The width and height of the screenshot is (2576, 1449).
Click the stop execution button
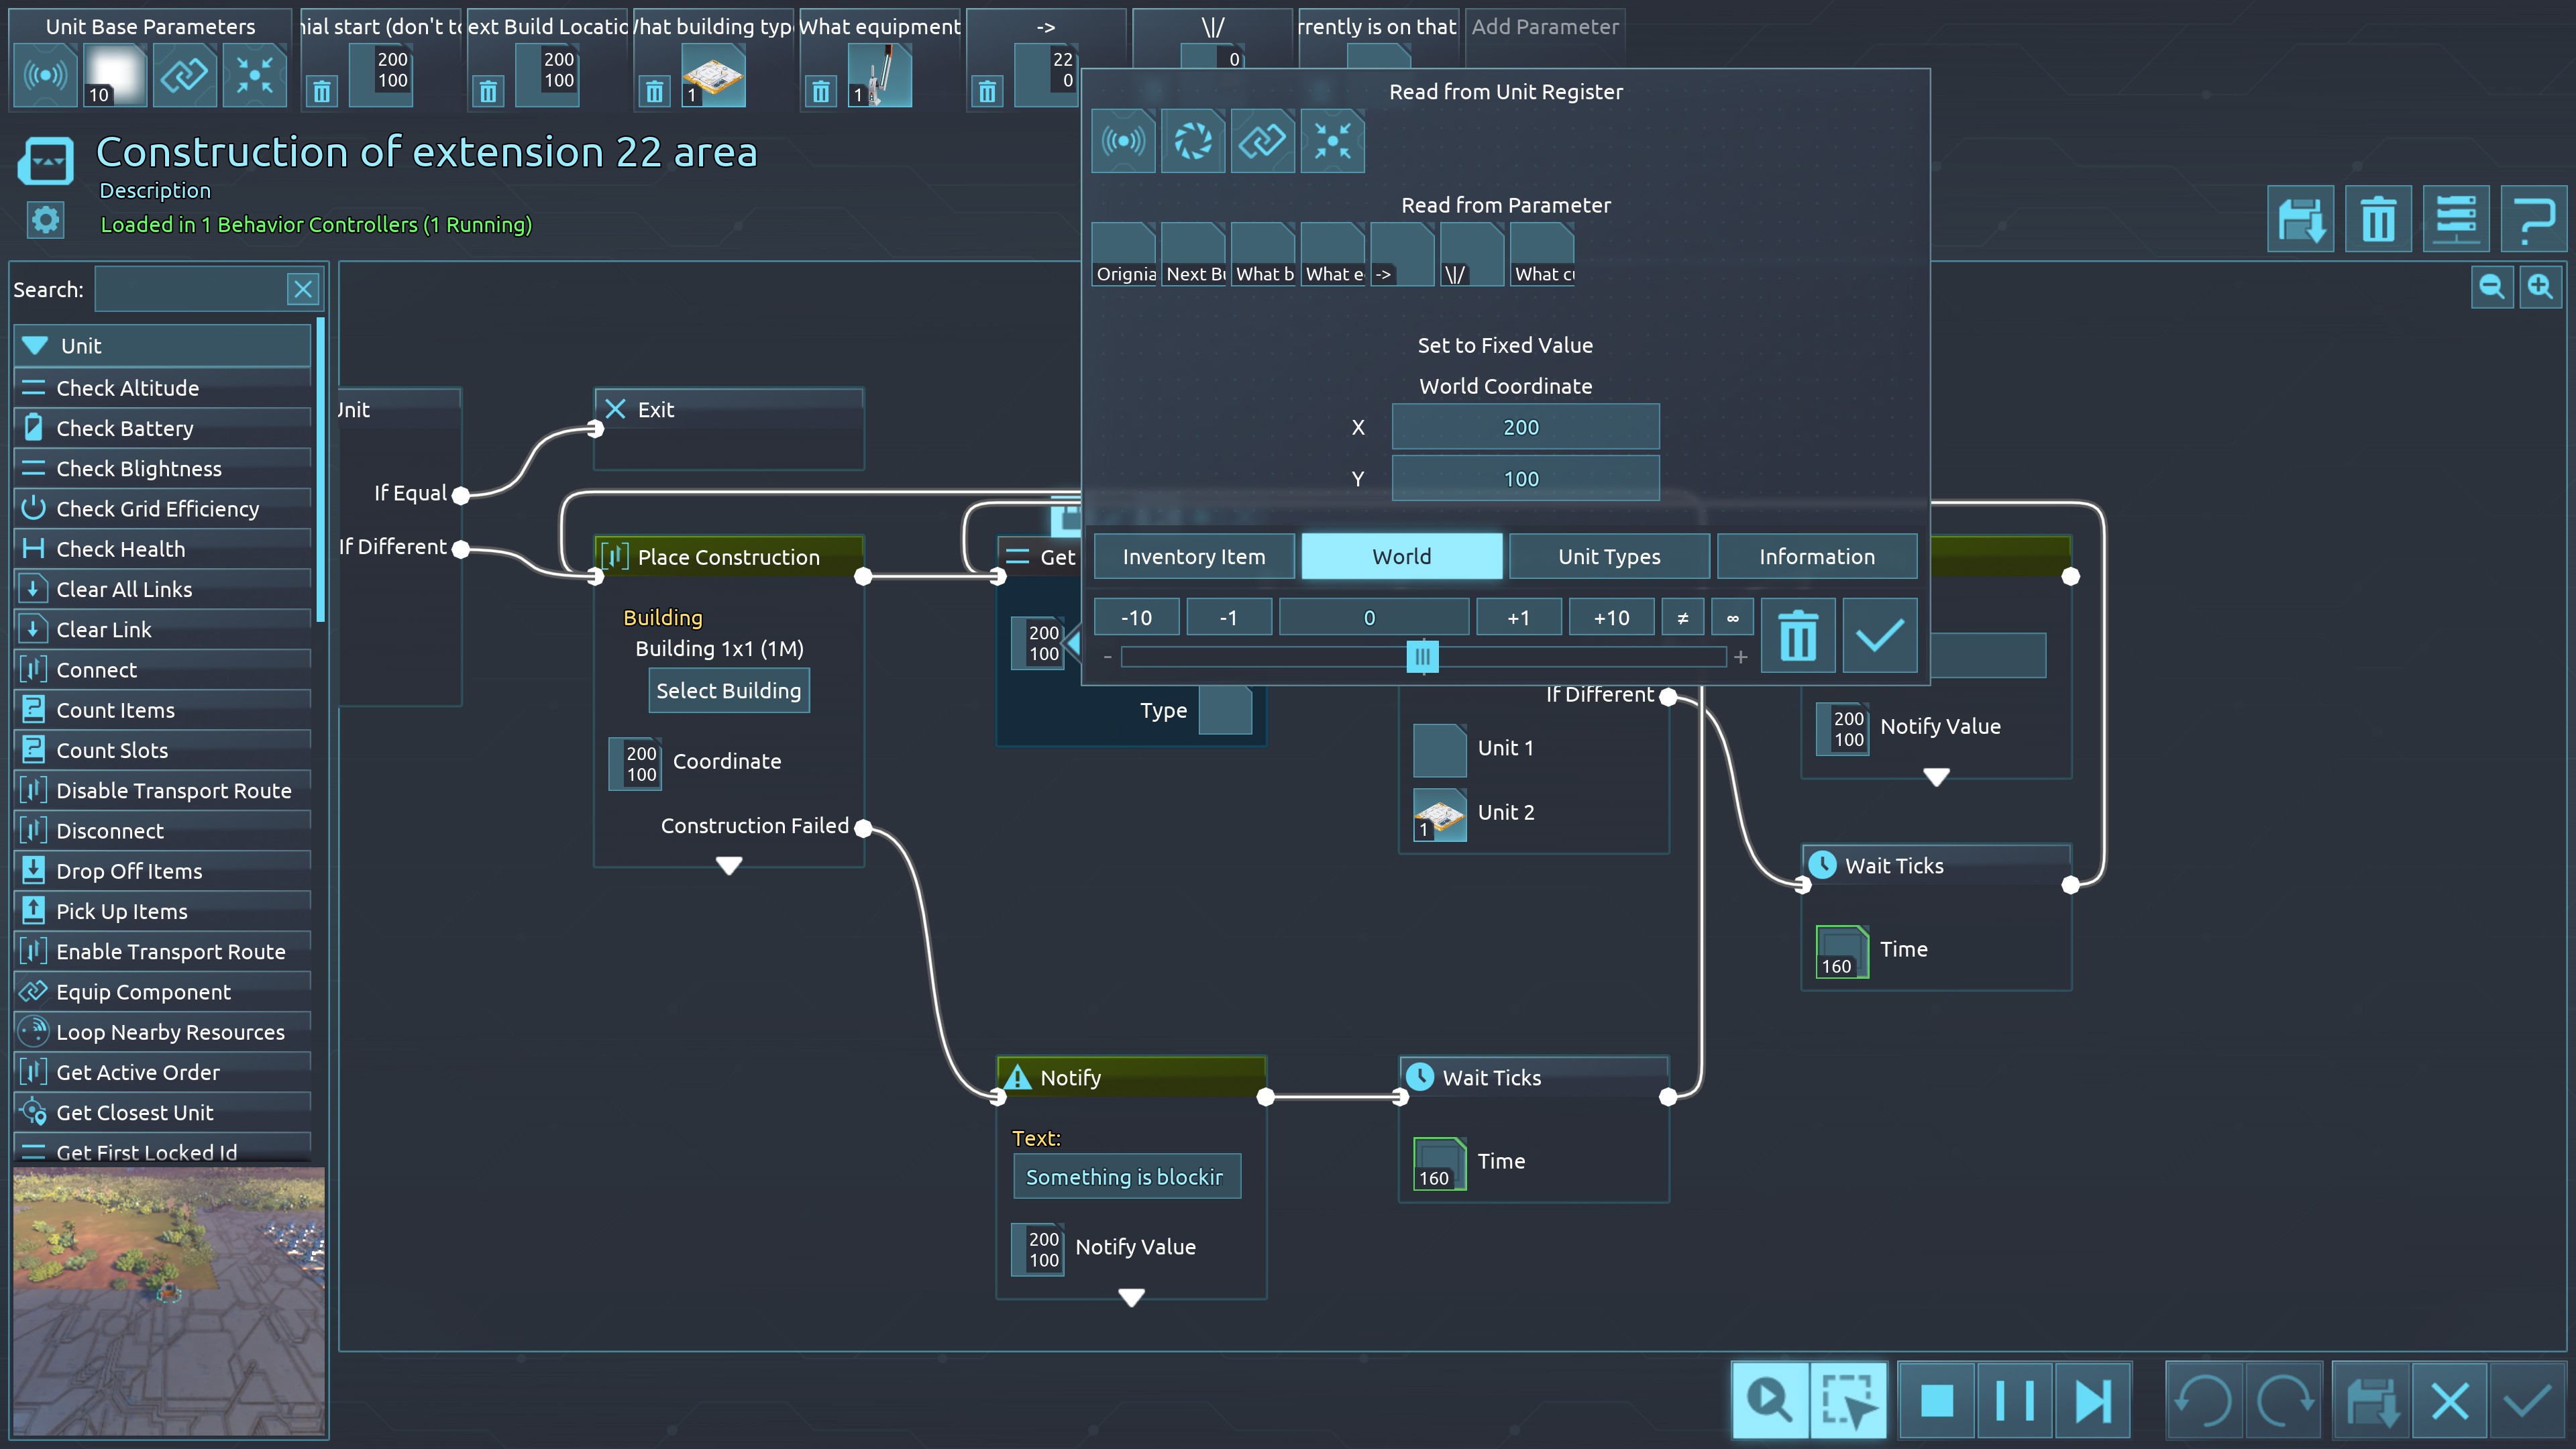click(1936, 1400)
